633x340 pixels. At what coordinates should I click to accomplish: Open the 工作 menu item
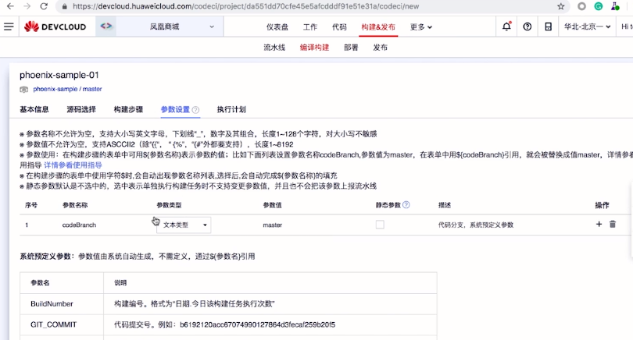(x=310, y=27)
